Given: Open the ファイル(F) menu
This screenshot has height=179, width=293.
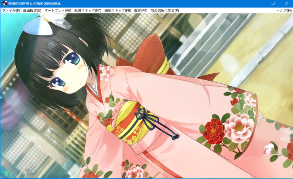Looking at the screenshot, I should (11, 11).
